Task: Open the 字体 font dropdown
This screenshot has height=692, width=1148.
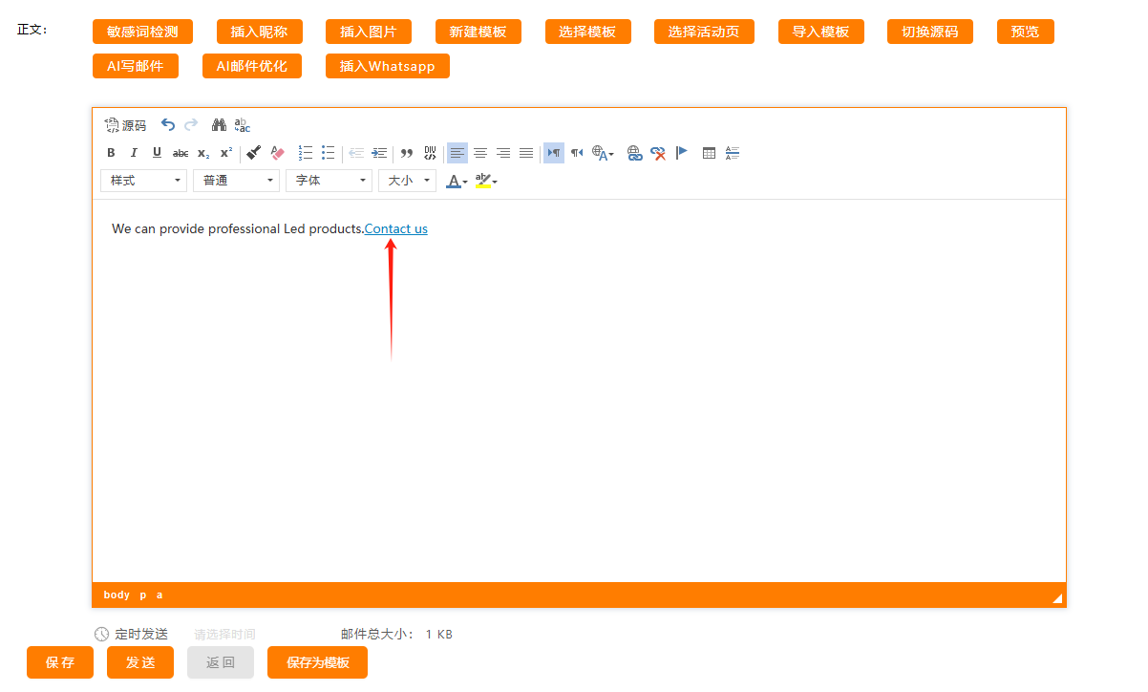Action: [329, 181]
